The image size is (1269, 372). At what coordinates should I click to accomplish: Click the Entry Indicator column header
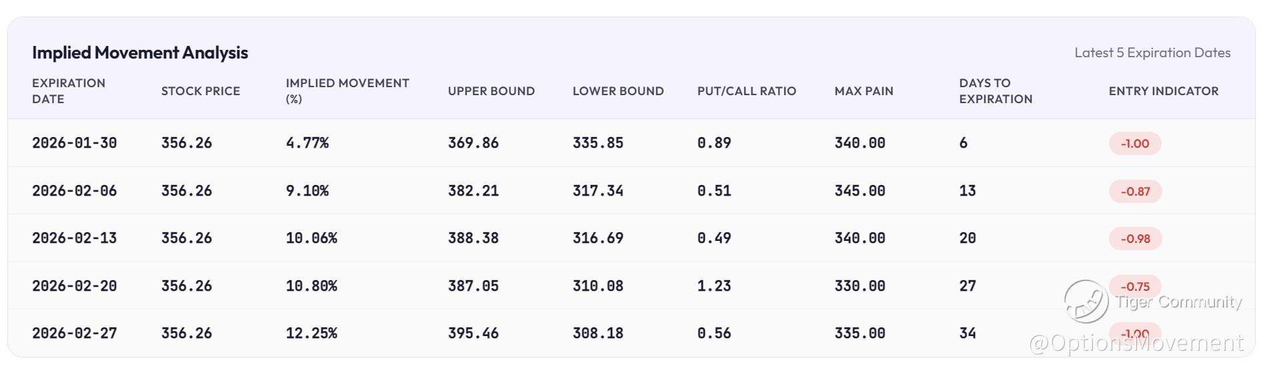tap(1163, 91)
